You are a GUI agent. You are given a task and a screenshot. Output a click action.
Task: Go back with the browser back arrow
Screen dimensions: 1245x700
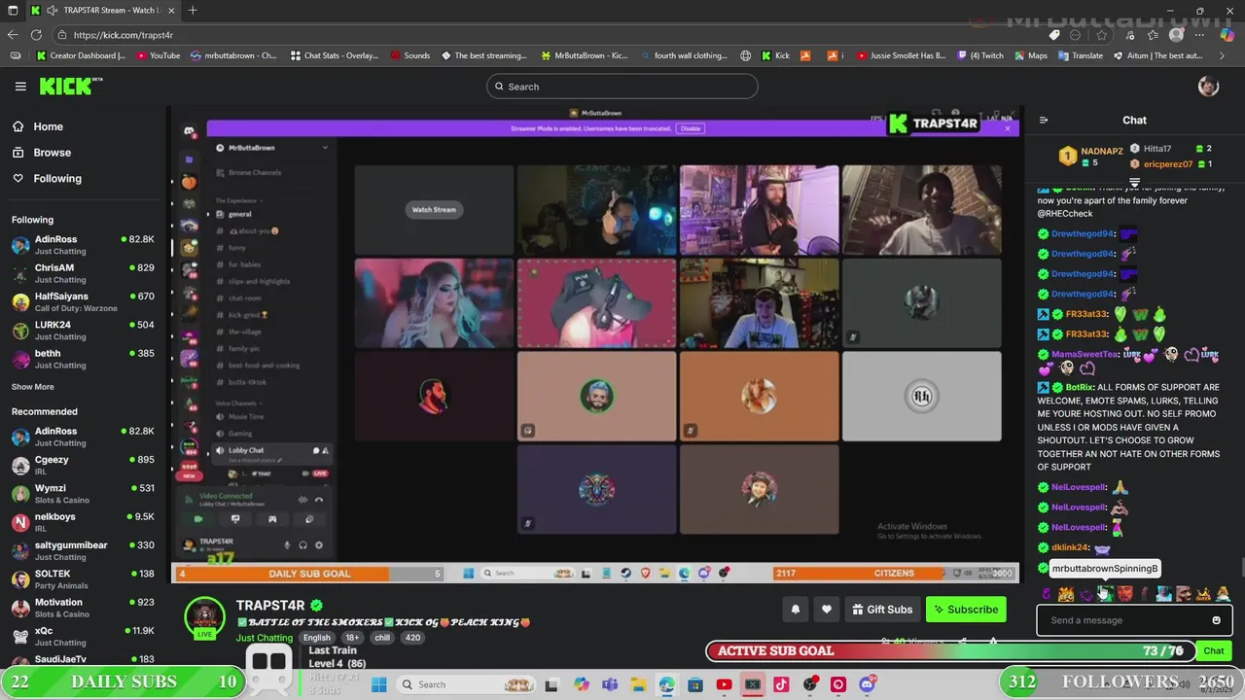click(x=13, y=35)
